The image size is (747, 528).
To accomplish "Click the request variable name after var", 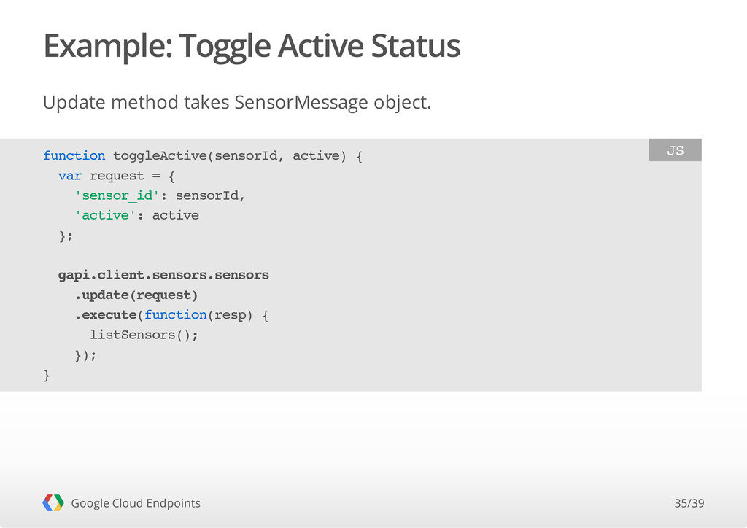I will point(117,176).
